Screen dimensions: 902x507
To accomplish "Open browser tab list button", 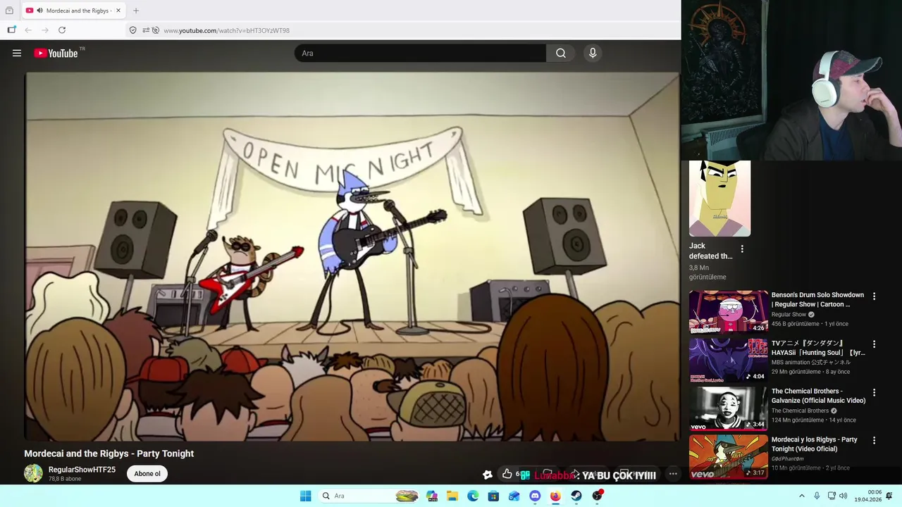I will pyautogui.click(x=9, y=11).
